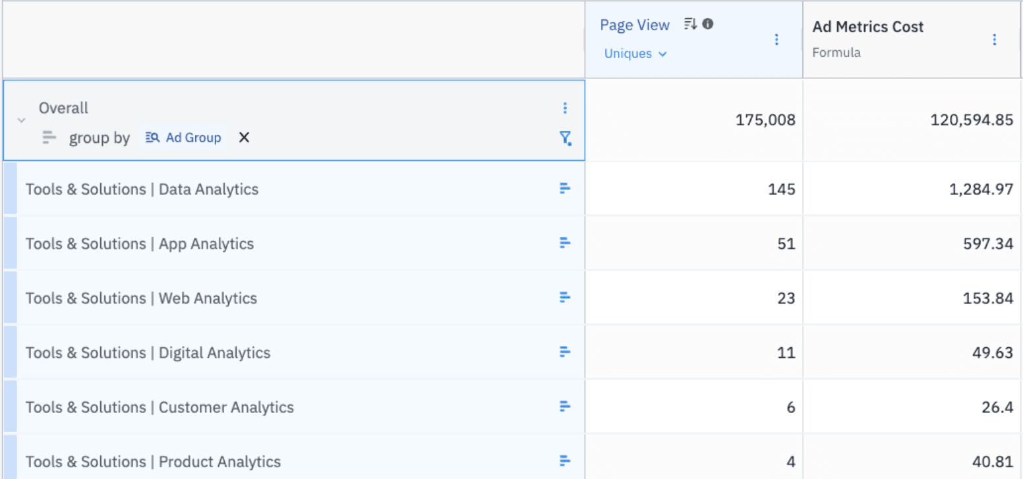Click breakdown icon on Data Analytics row
This screenshot has width=1023, height=479.
tap(566, 188)
